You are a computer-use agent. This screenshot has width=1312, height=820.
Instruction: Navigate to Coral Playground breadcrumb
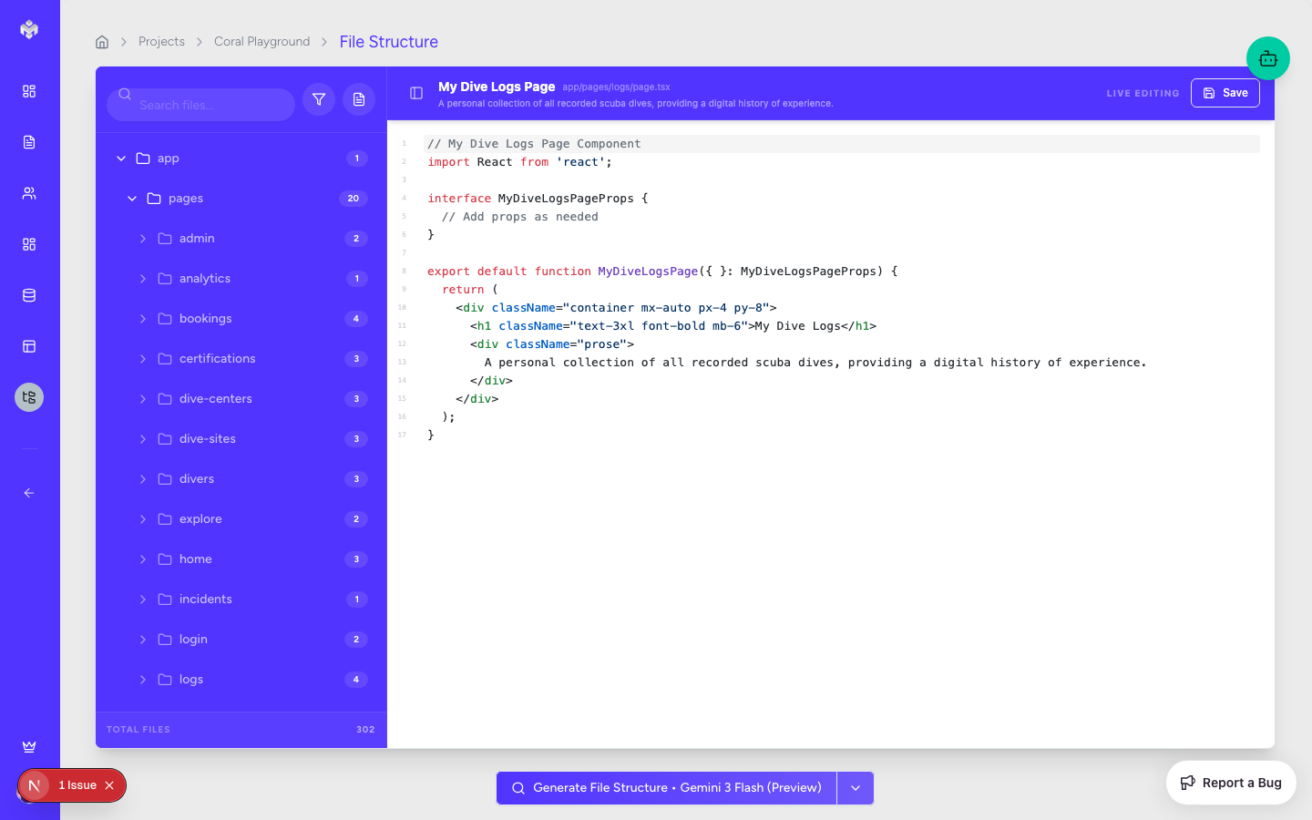point(261,42)
